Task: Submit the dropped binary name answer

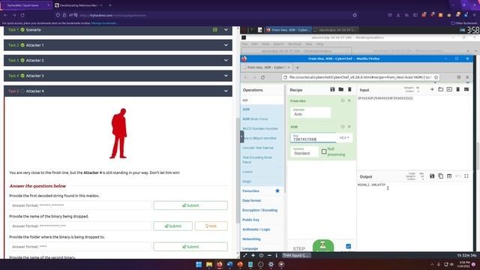Action: click(173, 226)
